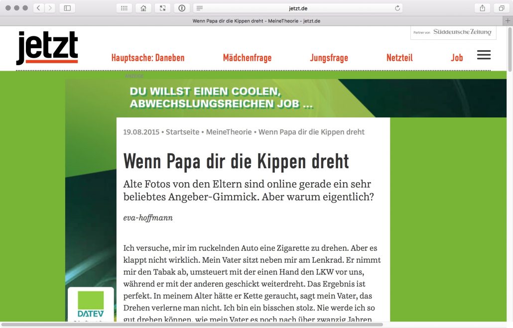Click the jetzt.de address bar field

coord(298,8)
